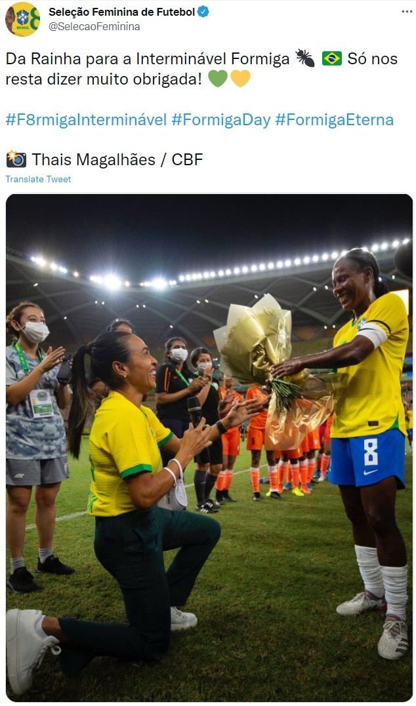Open the #FormigaDay hashtag
The height and width of the screenshot is (706, 416).
click(x=221, y=120)
